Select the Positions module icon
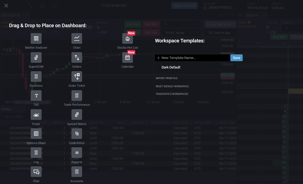 36,77
